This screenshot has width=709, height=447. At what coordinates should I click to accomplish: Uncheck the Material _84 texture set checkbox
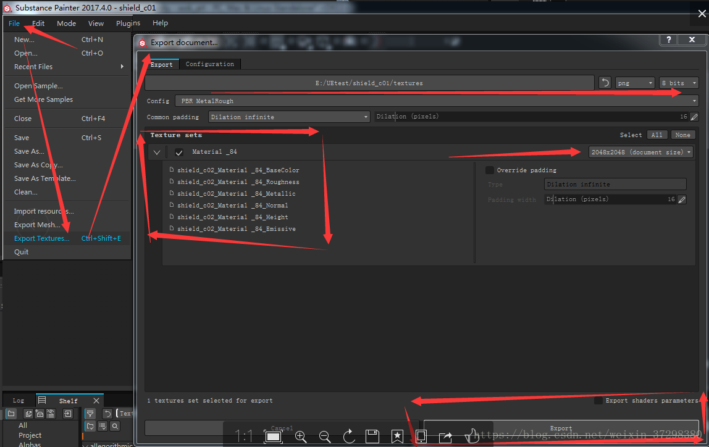point(179,152)
